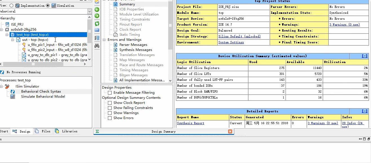The height and width of the screenshot is (163, 371).
Task: Click the Verilog icon for u_gray_to_db_pic1
Action: click(x=24, y=55)
